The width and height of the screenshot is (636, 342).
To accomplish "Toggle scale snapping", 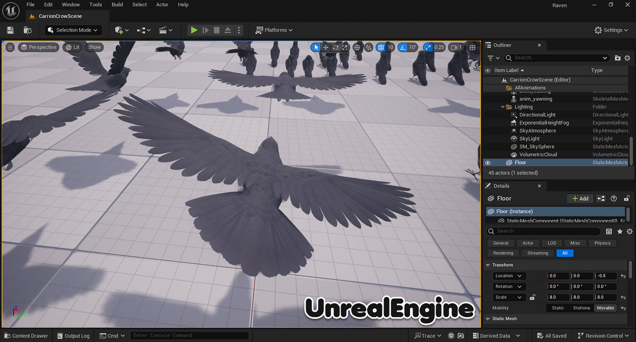I will click(x=428, y=47).
